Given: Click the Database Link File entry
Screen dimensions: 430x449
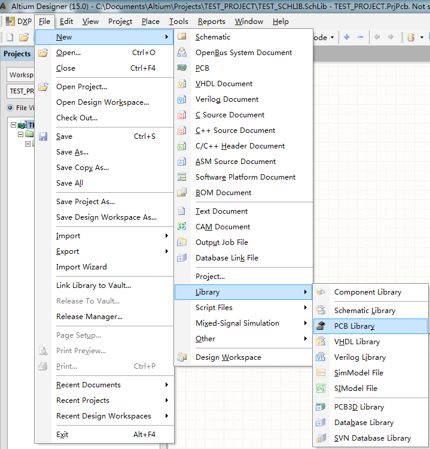Looking at the screenshot, I should click(x=227, y=258).
